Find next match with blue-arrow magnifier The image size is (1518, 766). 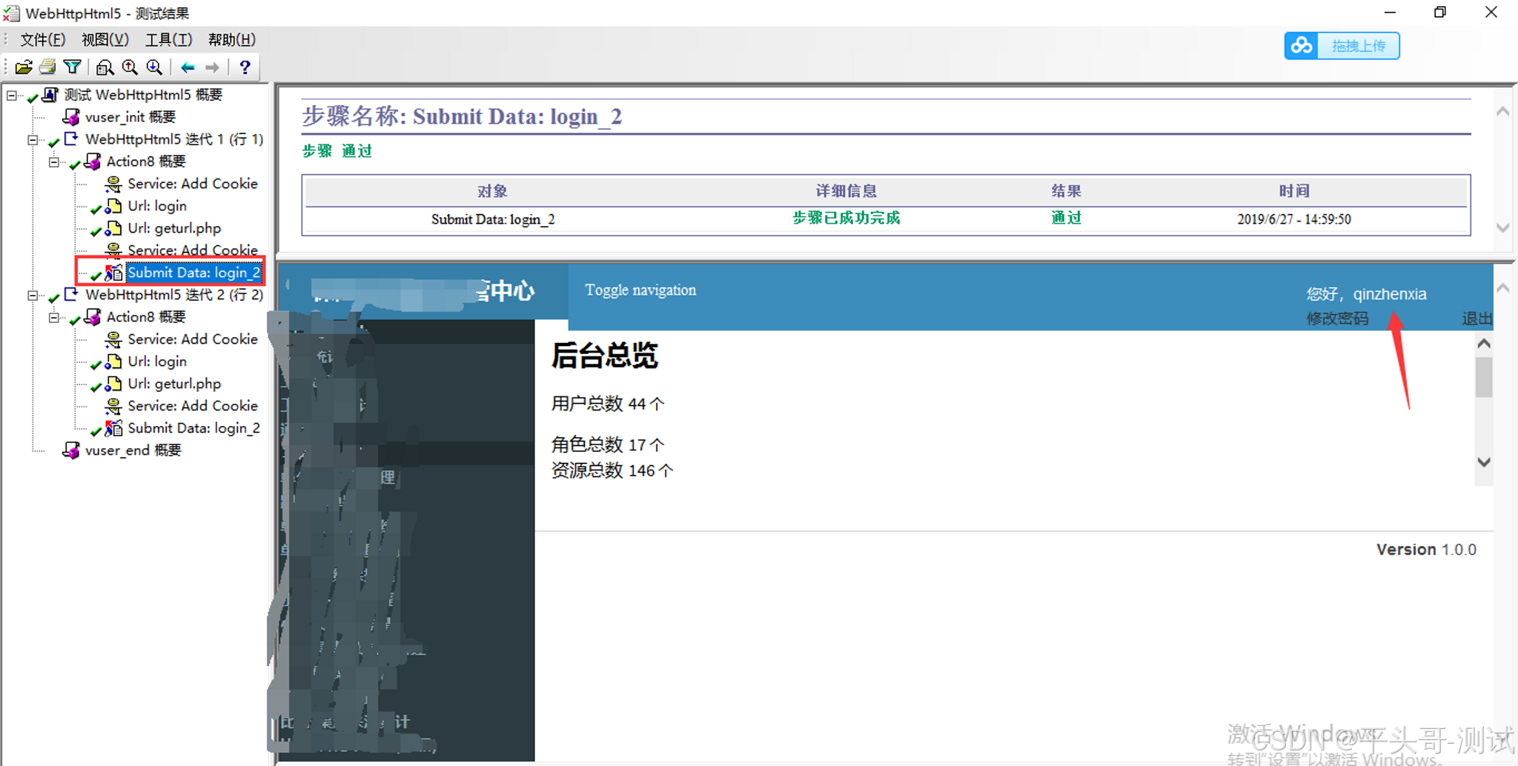pos(154,67)
